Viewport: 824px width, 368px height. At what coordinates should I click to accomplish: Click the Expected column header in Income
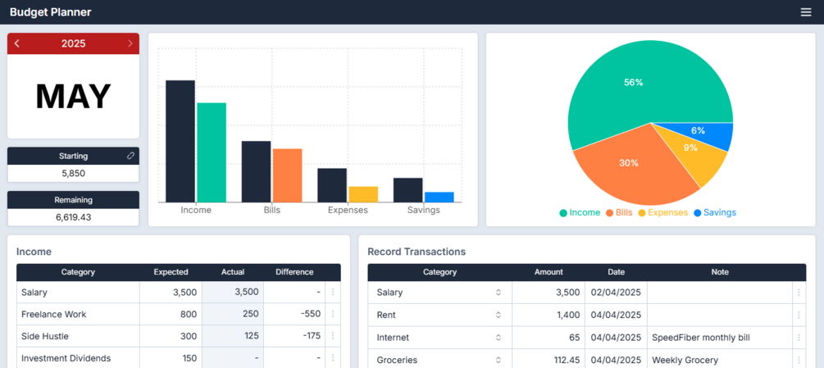click(171, 272)
